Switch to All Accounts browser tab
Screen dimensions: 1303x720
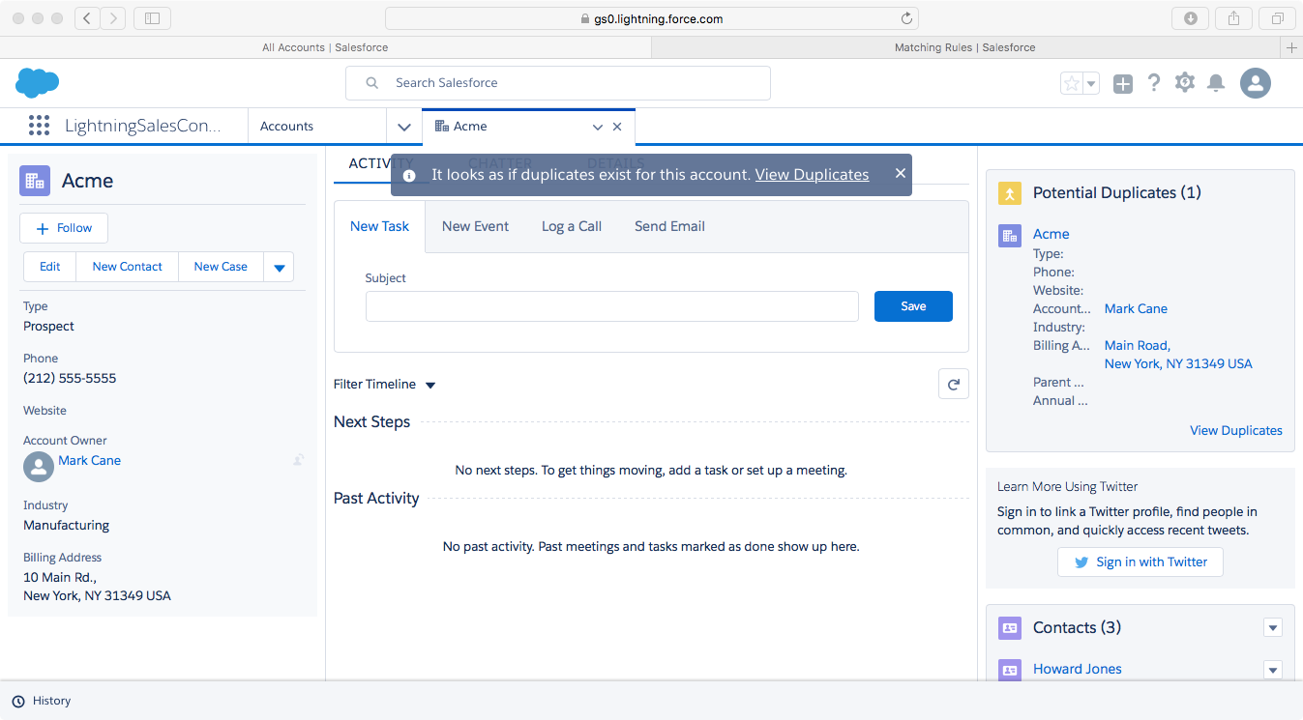coord(325,47)
